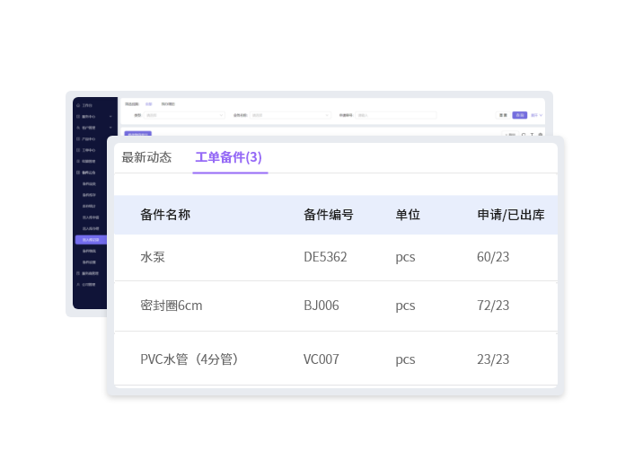Click part number BJ006
Screen dimensions: 643x461
click(321, 306)
